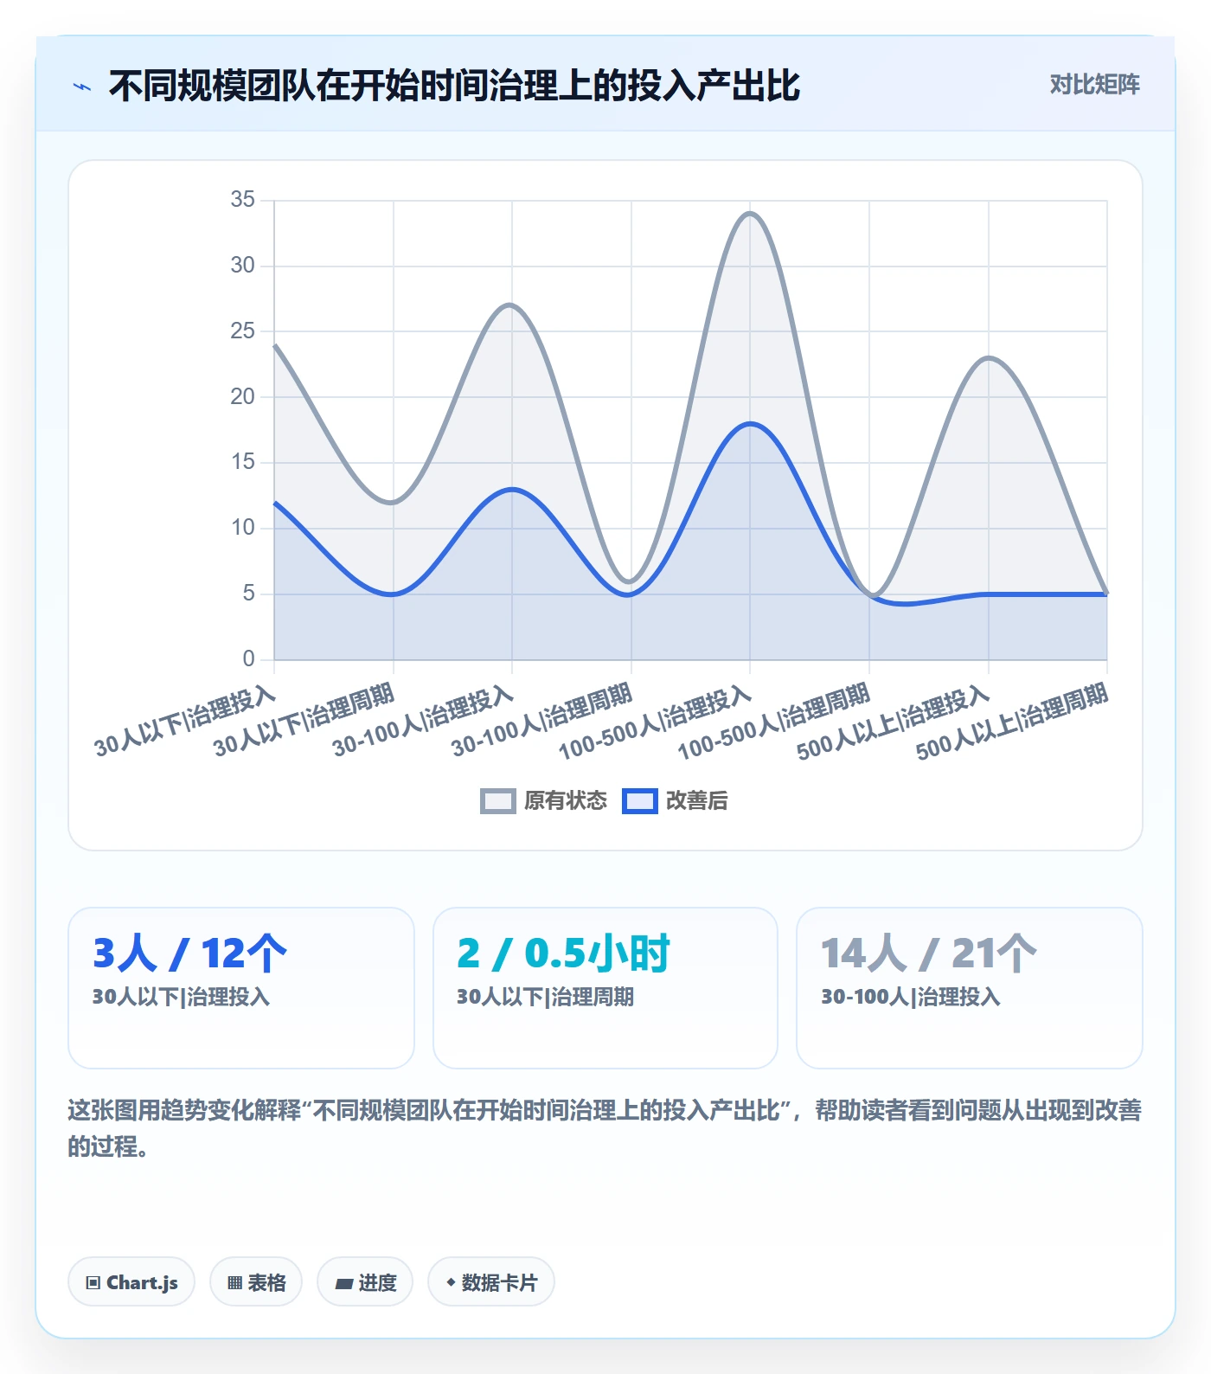Click the 100-500人|治理投入 axis label

pos(656,723)
